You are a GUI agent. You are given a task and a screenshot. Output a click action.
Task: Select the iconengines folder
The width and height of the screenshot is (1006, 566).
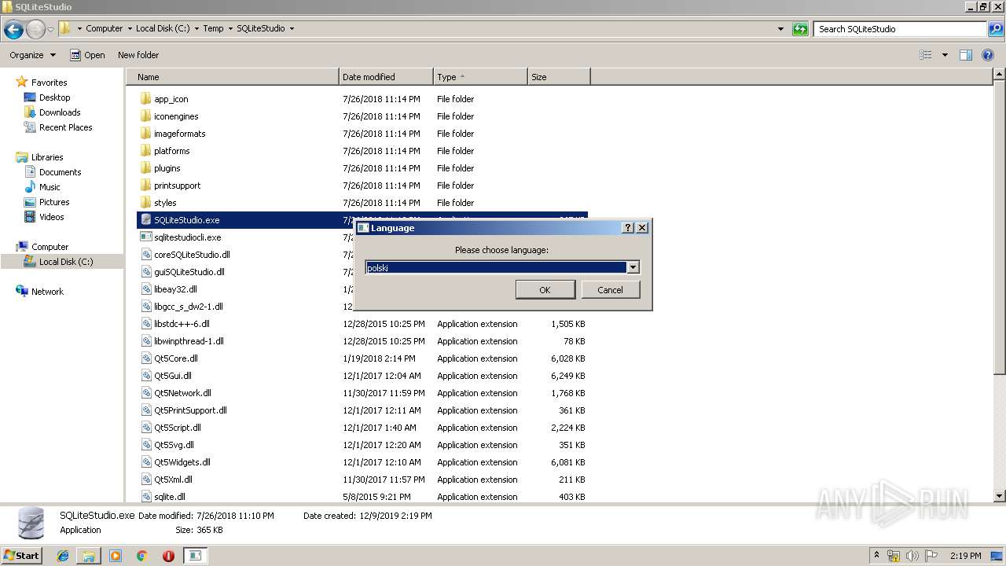[176, 116]
